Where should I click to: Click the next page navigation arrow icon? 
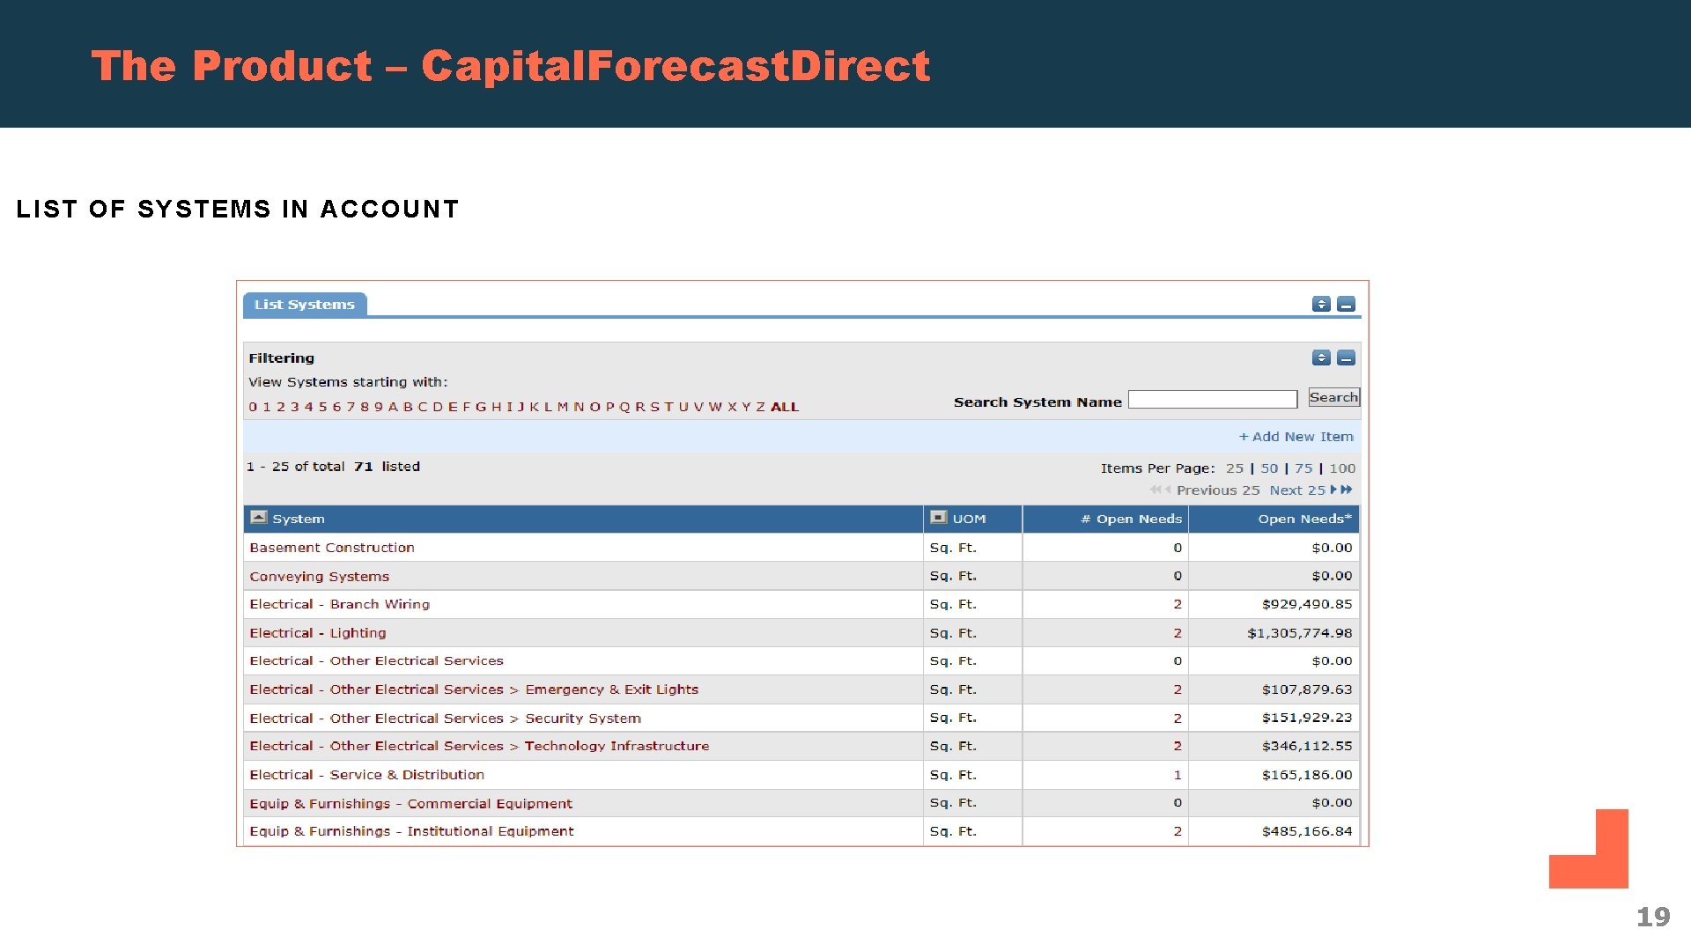coord(1329,490)
